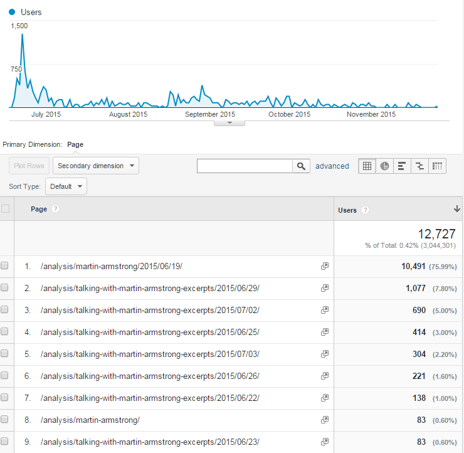
Task: Tick the checkbox for the 2015/07/02 excerpts row
Action: point(5,310)
